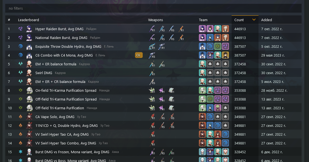Select the R5 bow in the C6 Combo row
309x162 pixels.
click(x=152, y=55)
